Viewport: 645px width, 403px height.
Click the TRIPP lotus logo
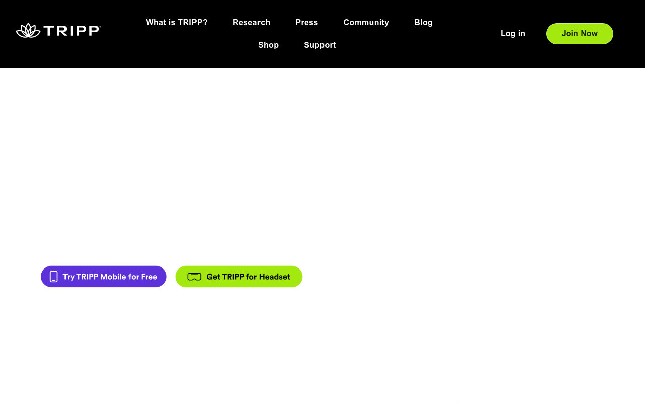point(58,30)
